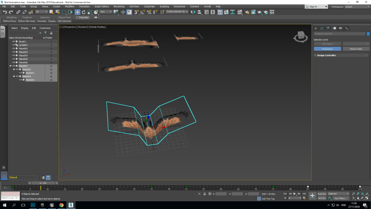Select the Select and Link tool
The width and height of the screenshot is (371, 209).
18,12
